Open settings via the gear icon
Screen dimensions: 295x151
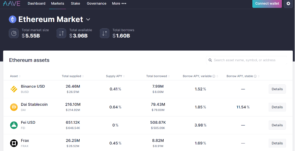pos(288,3)
